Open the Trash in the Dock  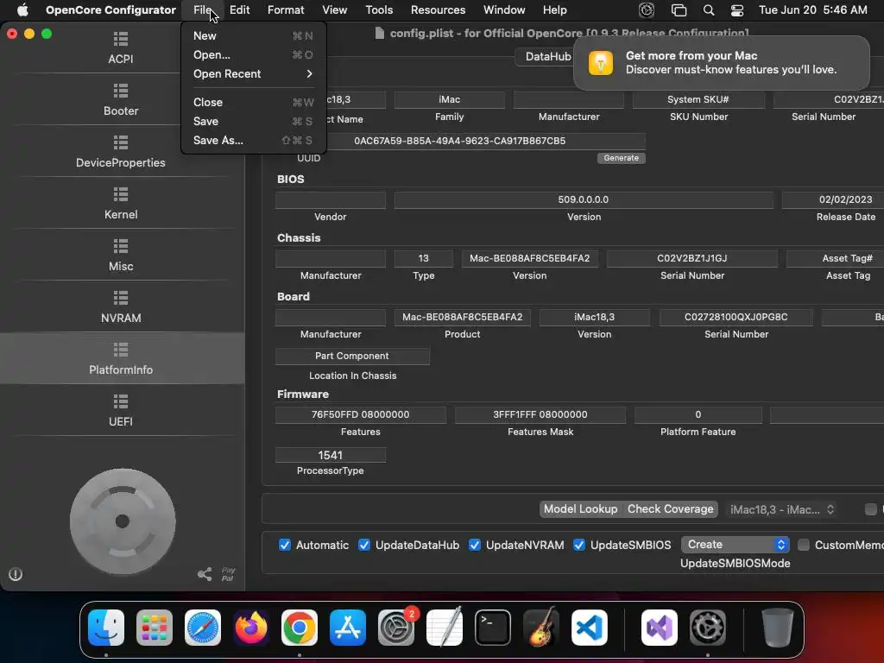[778, 628]
